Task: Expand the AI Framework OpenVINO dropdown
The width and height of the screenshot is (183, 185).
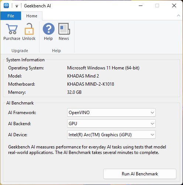Action: click(x=111, y=113)
